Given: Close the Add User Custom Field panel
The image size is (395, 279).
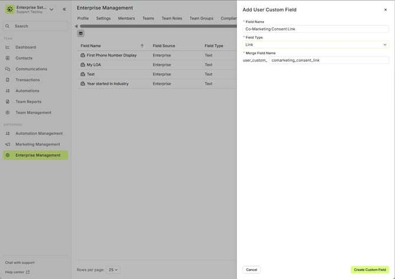Looking at the screenshot, I should pyautogui.click(x=386, y=10).
